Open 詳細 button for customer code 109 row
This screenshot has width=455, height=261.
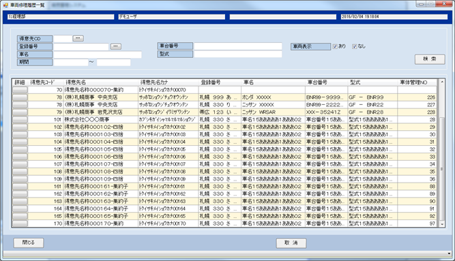pos(20,179)
